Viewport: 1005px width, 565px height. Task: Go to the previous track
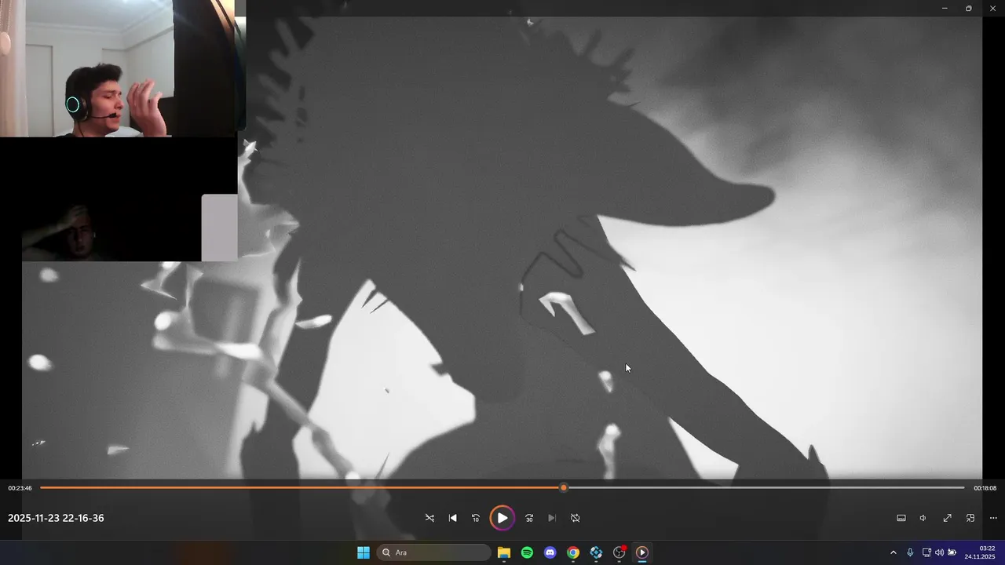pyautogui.click(x=452, y=518)
